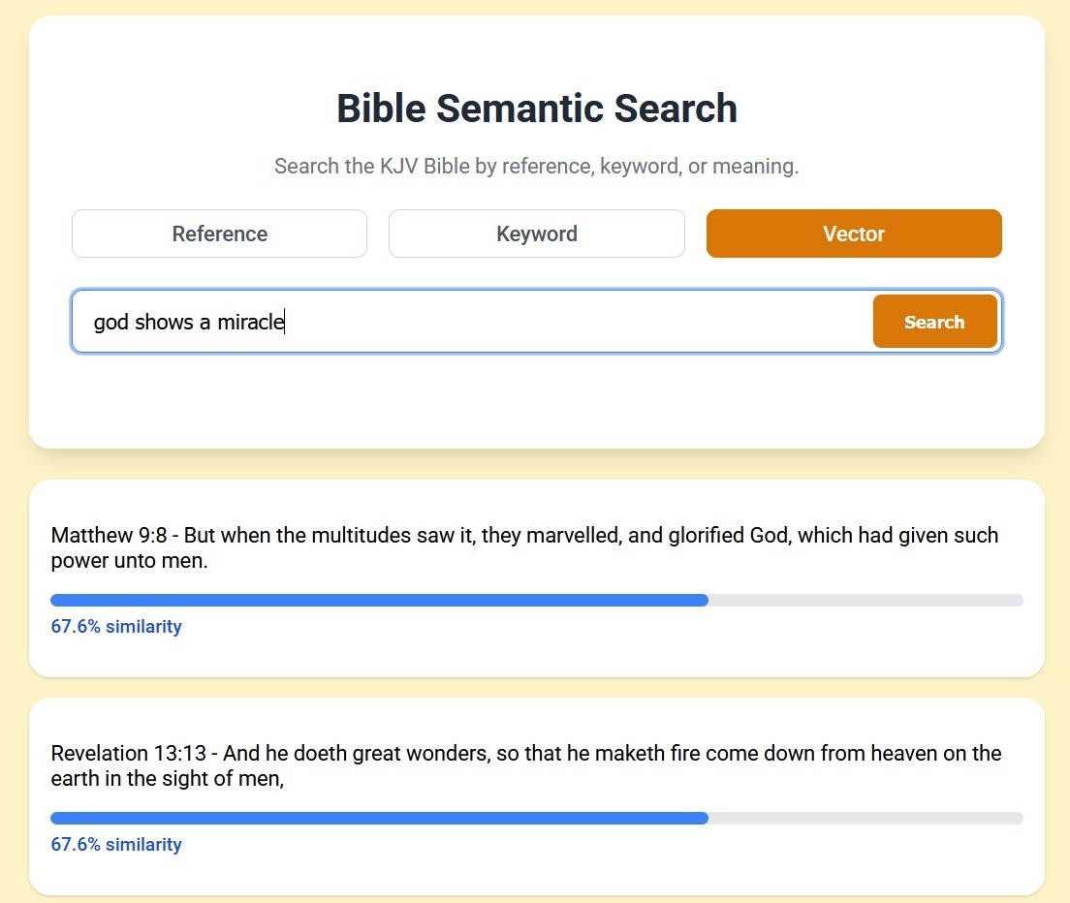The width and height of the screenshot is (1070, 903).
Task: Click the Revelation 13:13 verse text
Action: [525, 765]
